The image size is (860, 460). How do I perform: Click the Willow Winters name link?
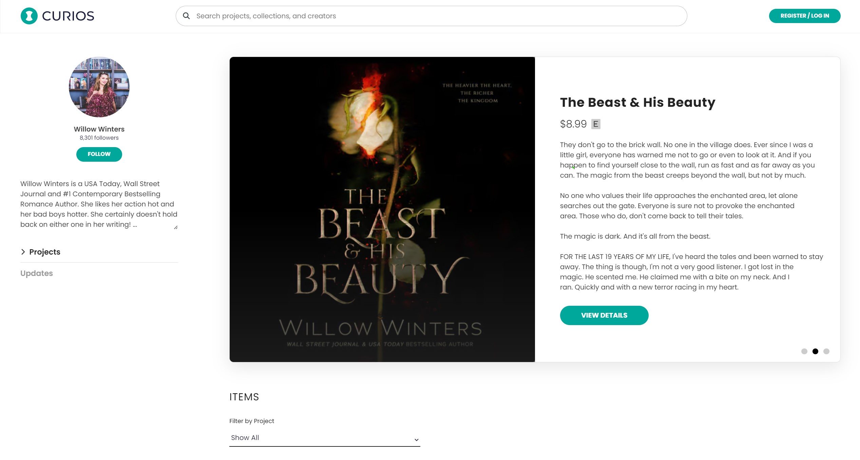coord(99,129)
